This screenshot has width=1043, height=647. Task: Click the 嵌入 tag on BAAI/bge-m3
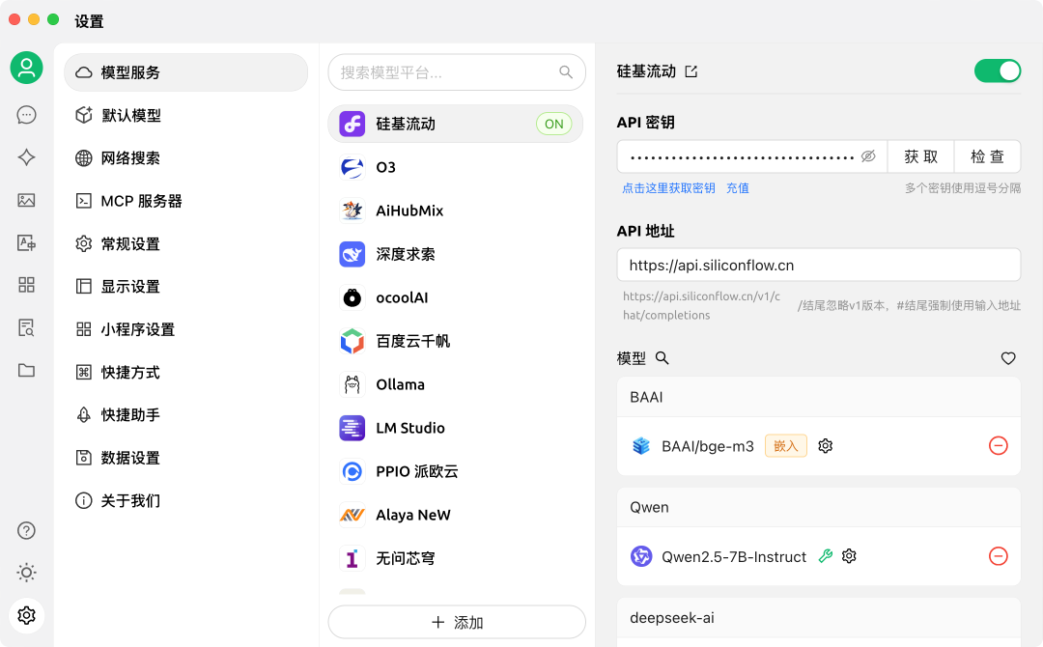[x=785, y=446]
